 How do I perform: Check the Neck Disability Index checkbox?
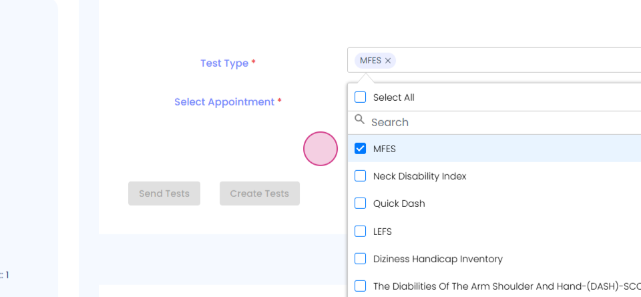coord(361,176)
